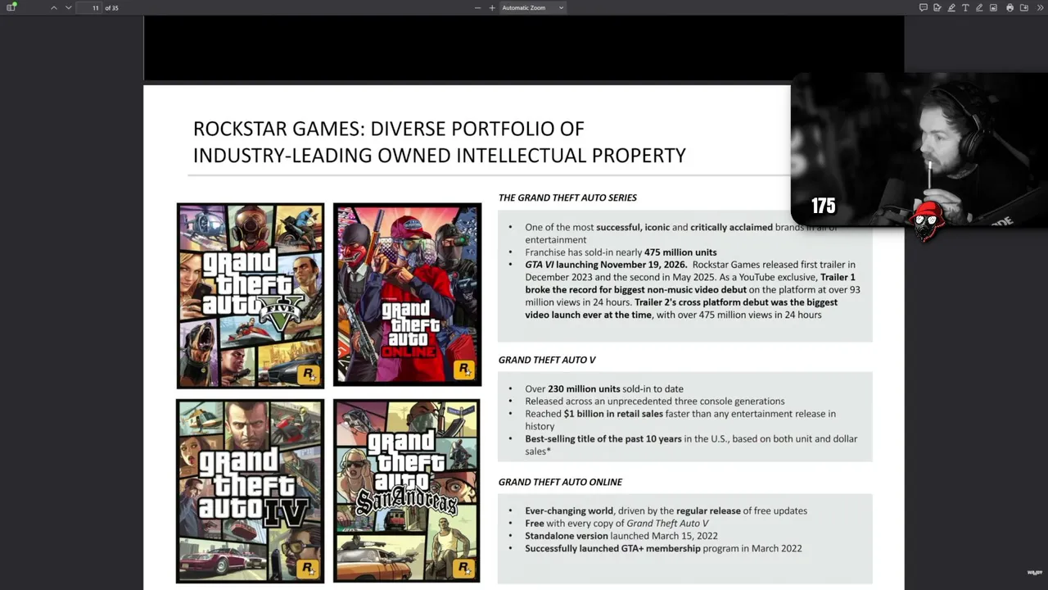Click the bullet about three console generations
The height and width of the screenshot is (590, 1048).
655,402
